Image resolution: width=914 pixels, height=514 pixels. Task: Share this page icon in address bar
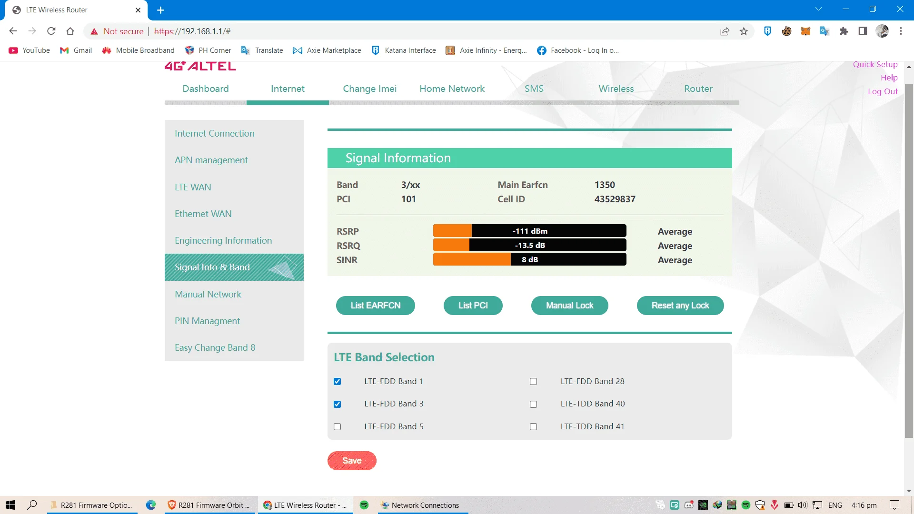[x=725, y=31]
